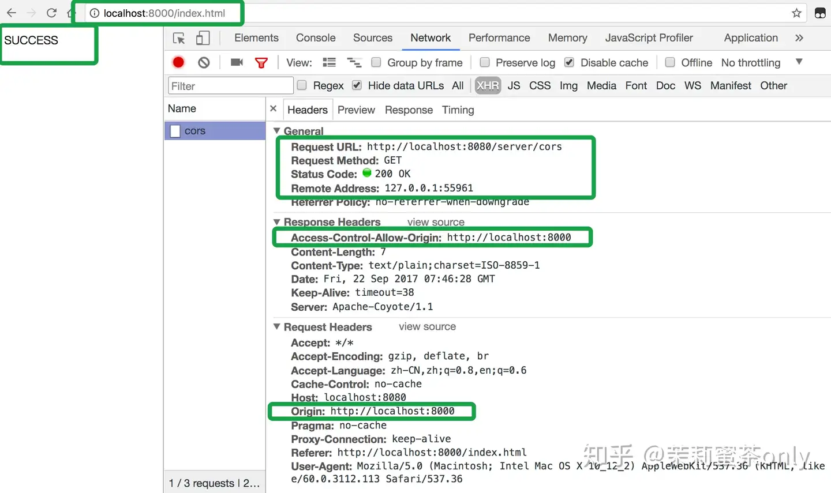Open the Memory panel

point(568,38)
